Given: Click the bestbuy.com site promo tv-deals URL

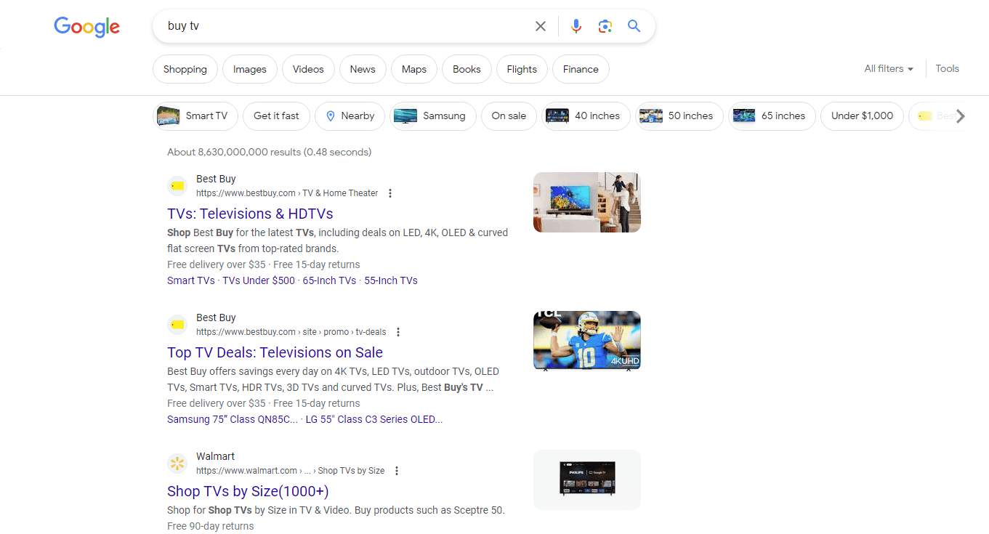Looking at the screenshot, I should click(x=291, y=332).
